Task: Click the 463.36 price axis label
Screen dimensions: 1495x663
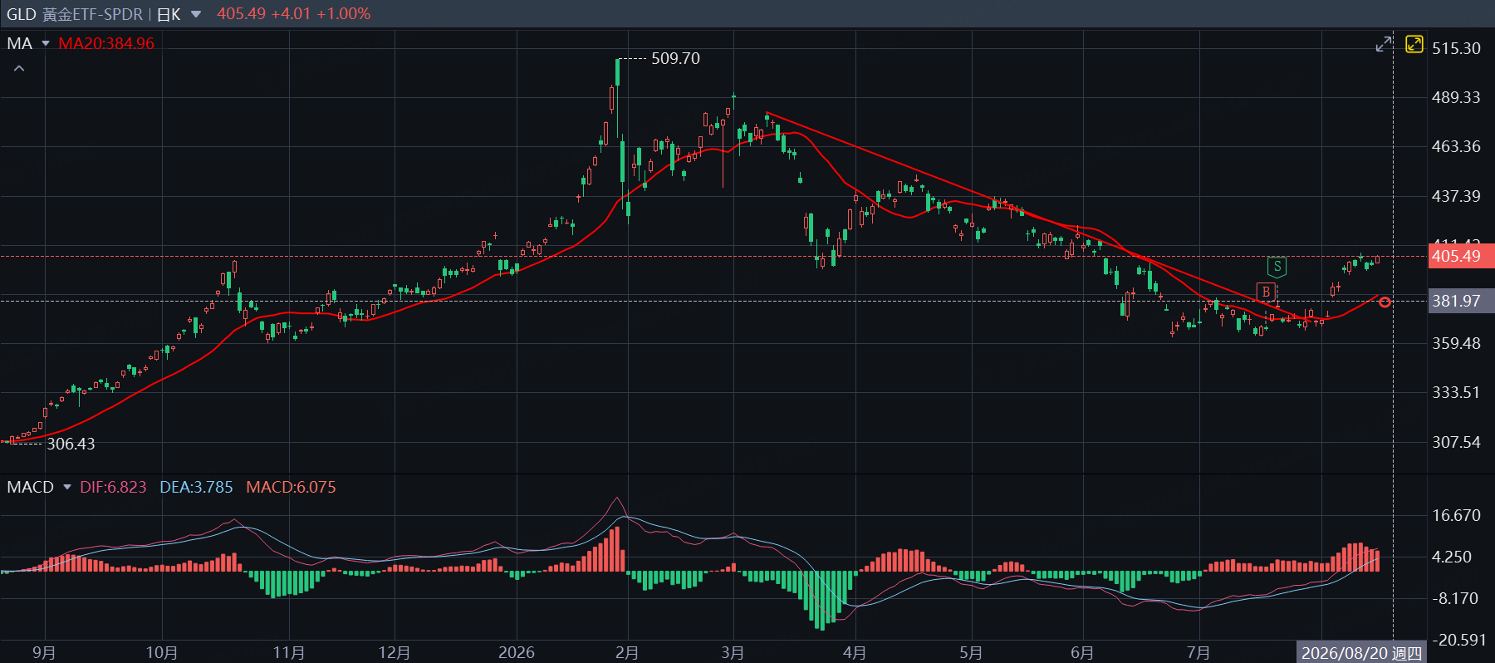Action: pos(1456,146)
